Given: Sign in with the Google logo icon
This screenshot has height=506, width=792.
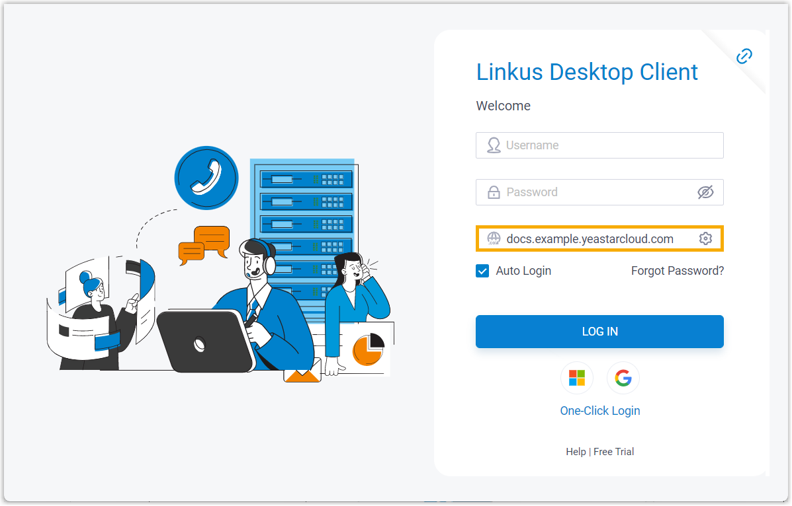Looking at the screenshot, I should (623, 378).
